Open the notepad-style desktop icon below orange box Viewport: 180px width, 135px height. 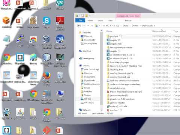pos(7,40)
